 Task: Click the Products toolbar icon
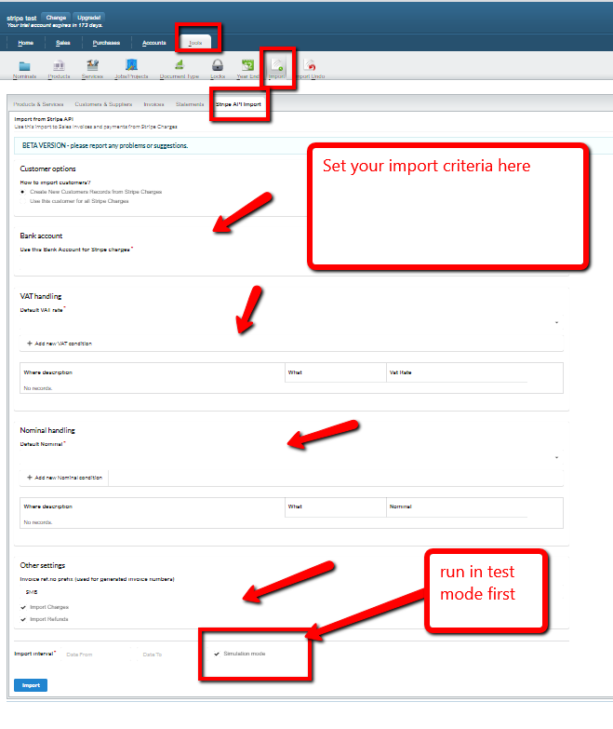click(59, 66)
